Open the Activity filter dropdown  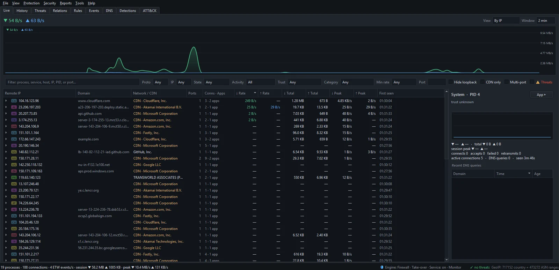click(x=260, y=82)
